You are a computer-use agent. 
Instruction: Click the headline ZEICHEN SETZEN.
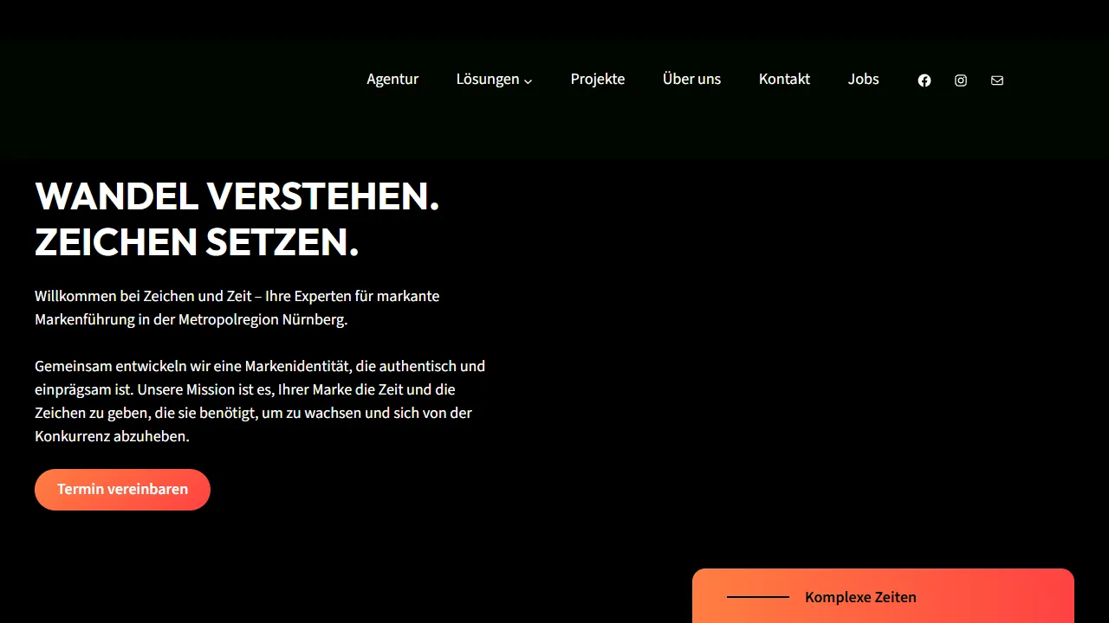point(197,242)
